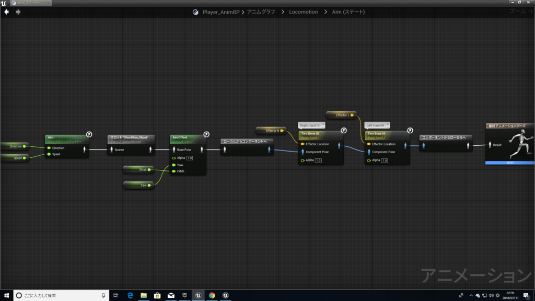535x301 pixels.
Task: Open the volume control in system tray
Action: click(x=491, y=296)
